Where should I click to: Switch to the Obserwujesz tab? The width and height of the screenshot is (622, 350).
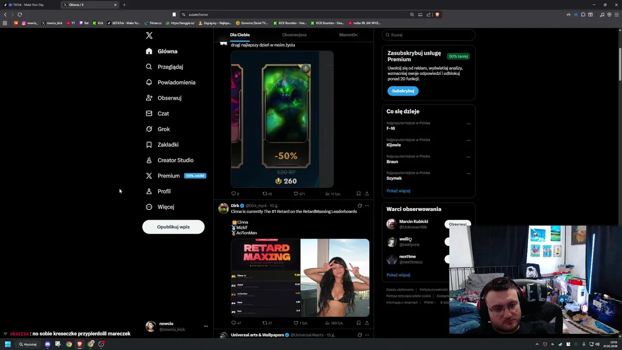(x=294, y=35)
